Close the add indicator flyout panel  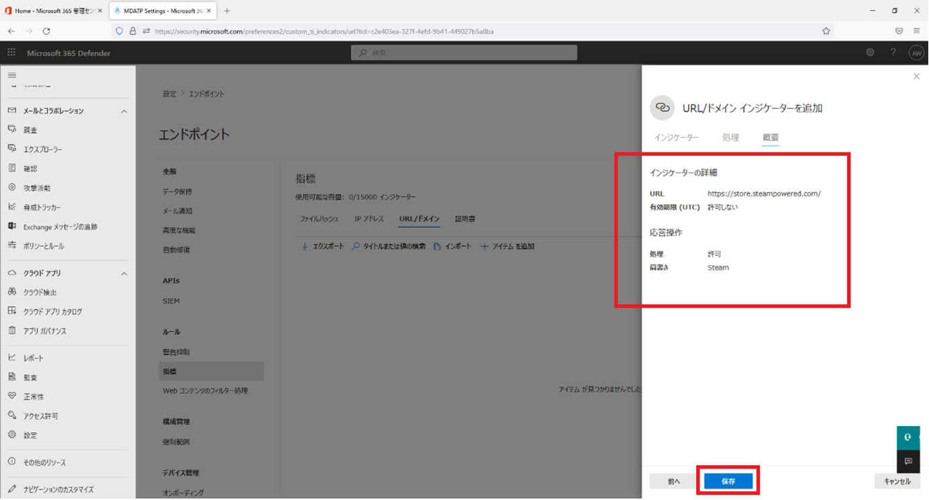pyautogui.click(x=916, y=77)
